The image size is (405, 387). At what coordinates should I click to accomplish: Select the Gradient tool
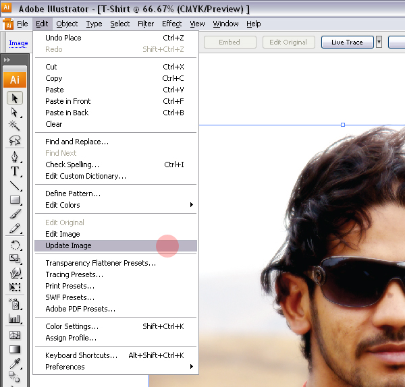(15, 349)
